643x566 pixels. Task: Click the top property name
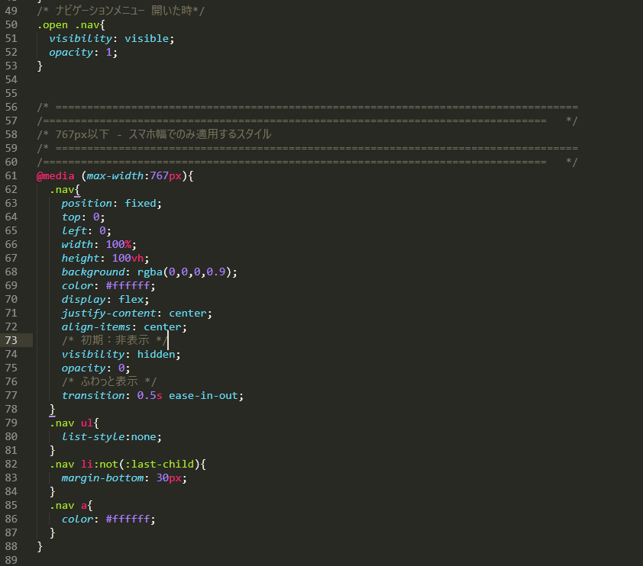click(x=71, y=217)
